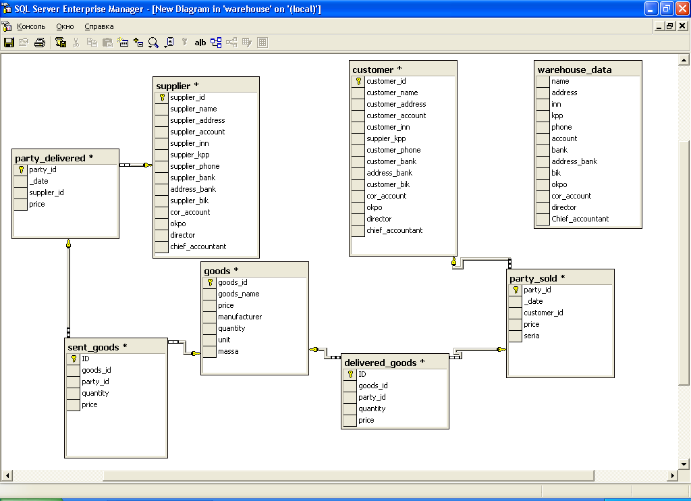Select the warehouse_data table header

coord(587,69)
